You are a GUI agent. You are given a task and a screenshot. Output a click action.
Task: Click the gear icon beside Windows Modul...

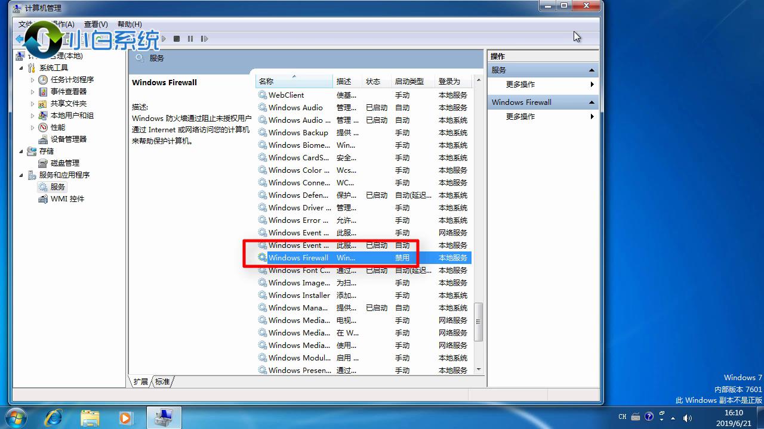262,357
